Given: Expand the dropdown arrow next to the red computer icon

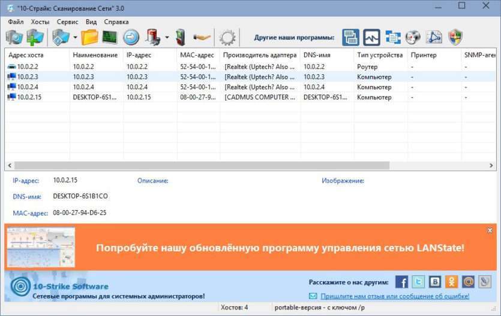Looking at the screenshot, I should coord(167,37).
